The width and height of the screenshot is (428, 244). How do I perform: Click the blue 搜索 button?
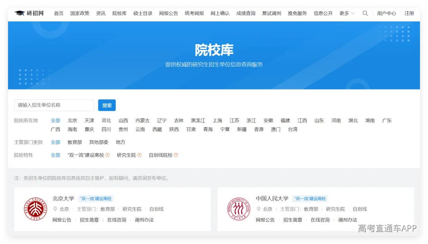coord(107,105)
